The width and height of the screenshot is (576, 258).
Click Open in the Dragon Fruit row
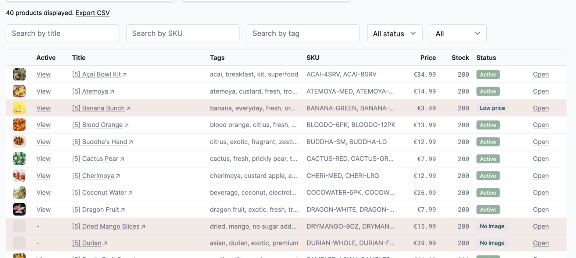point(541,210)
